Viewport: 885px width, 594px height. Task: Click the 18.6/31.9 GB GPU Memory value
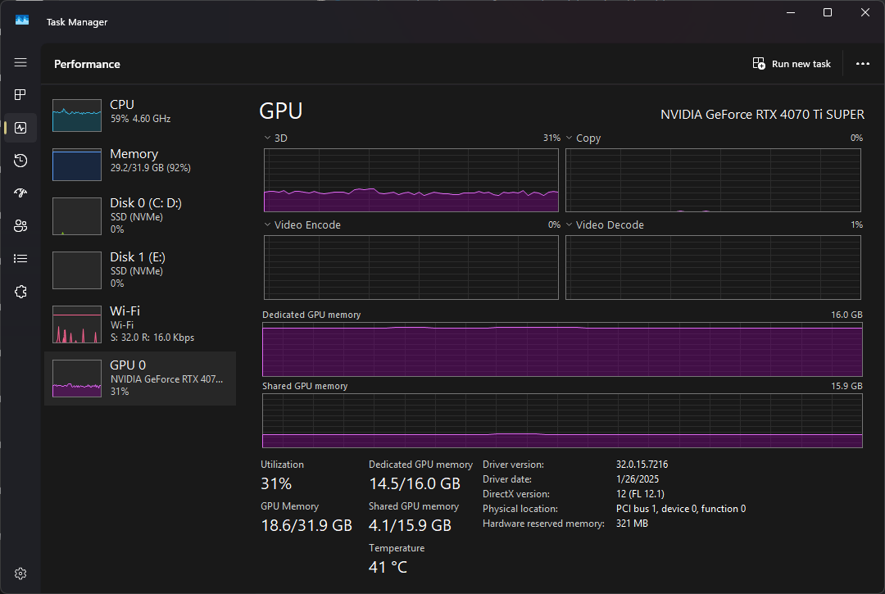tap(306, 525)
